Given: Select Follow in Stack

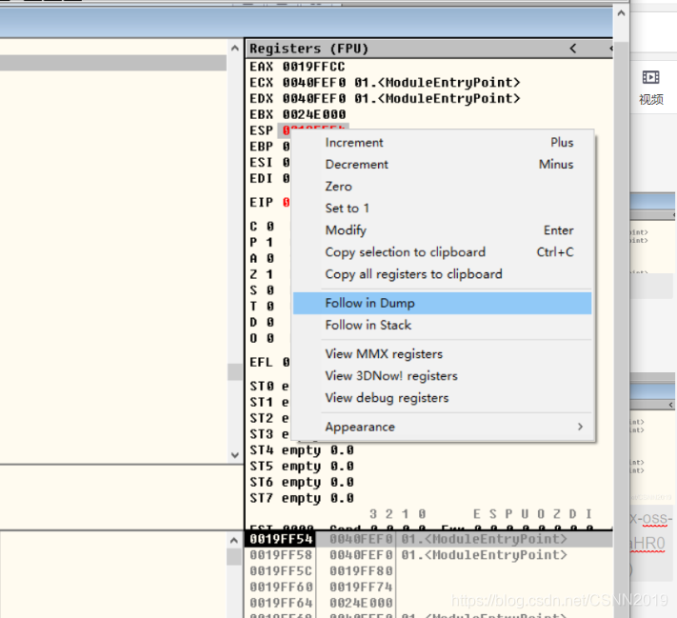Looking at the screenshot, I should (x=442, y=326).
